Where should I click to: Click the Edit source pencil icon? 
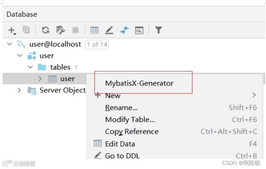pyautogui.click(x=109, y=30)
